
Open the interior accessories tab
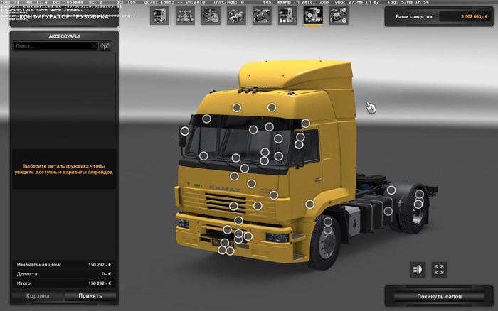click(x=339, y=15)
